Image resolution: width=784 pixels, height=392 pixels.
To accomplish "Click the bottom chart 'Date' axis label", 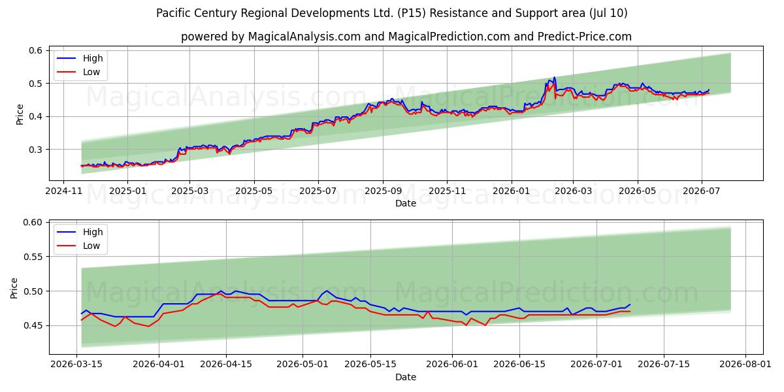I will 406,377.
